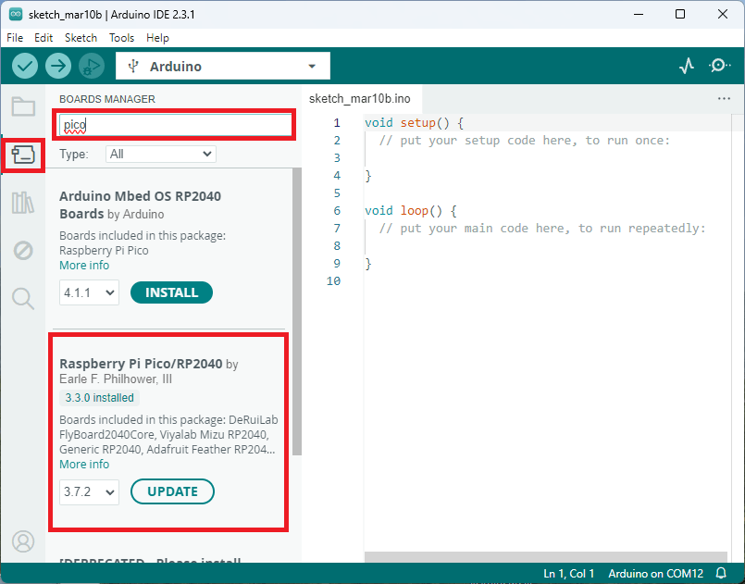This screenshot has width=745, height=584.
Task: Open the Serial Plotter
Action: point(686,66)
